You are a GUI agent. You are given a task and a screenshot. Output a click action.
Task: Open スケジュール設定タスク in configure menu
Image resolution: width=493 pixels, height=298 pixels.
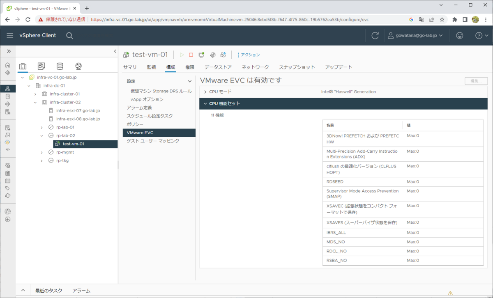[150, 116]
